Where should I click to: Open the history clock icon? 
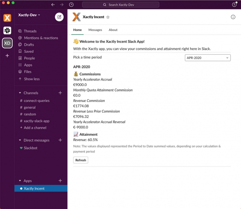point(71,5)
